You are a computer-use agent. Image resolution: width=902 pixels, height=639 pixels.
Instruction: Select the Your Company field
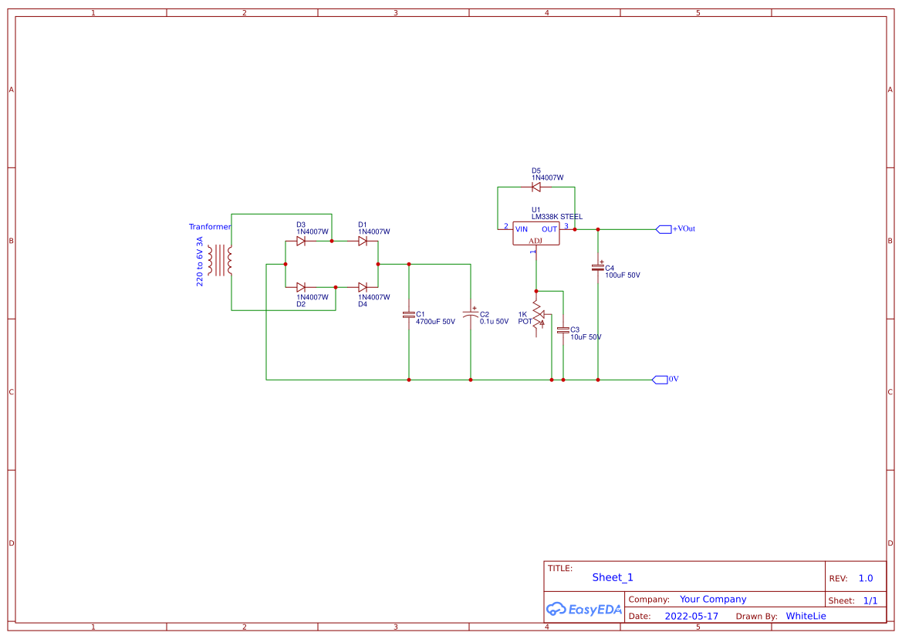712,599
